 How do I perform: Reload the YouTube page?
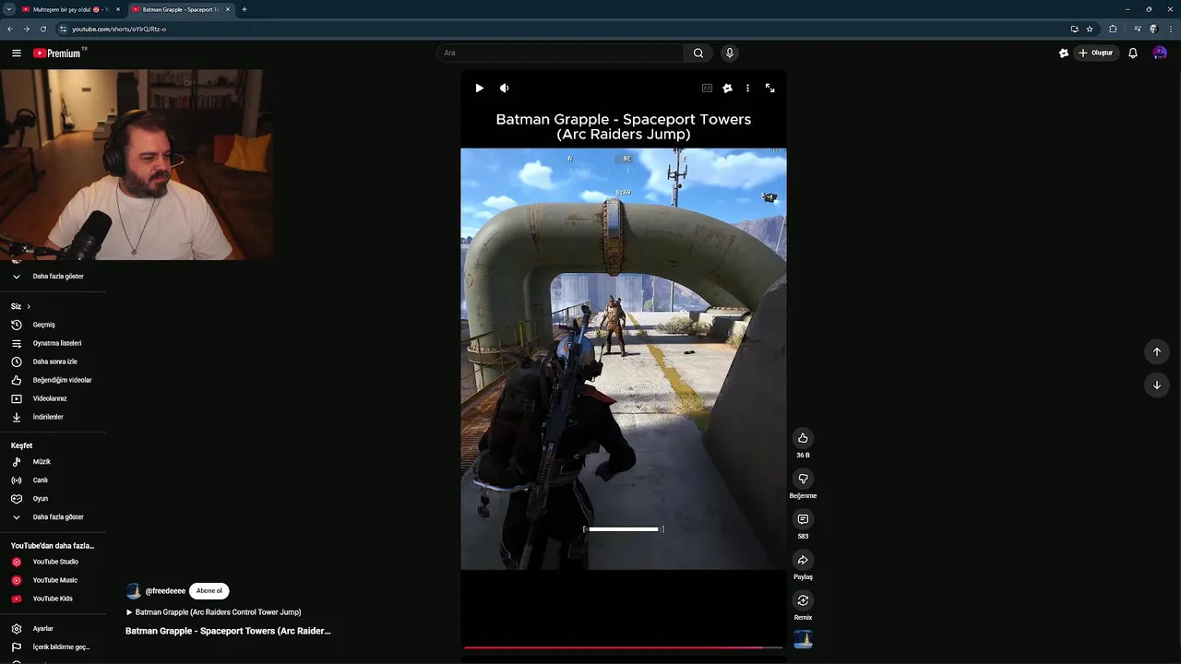[42, 29]
